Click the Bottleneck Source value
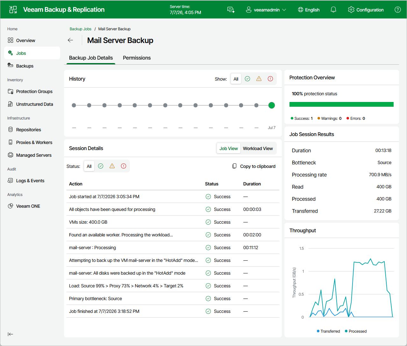The image size is (407, 346). click(x=384, y=162)
